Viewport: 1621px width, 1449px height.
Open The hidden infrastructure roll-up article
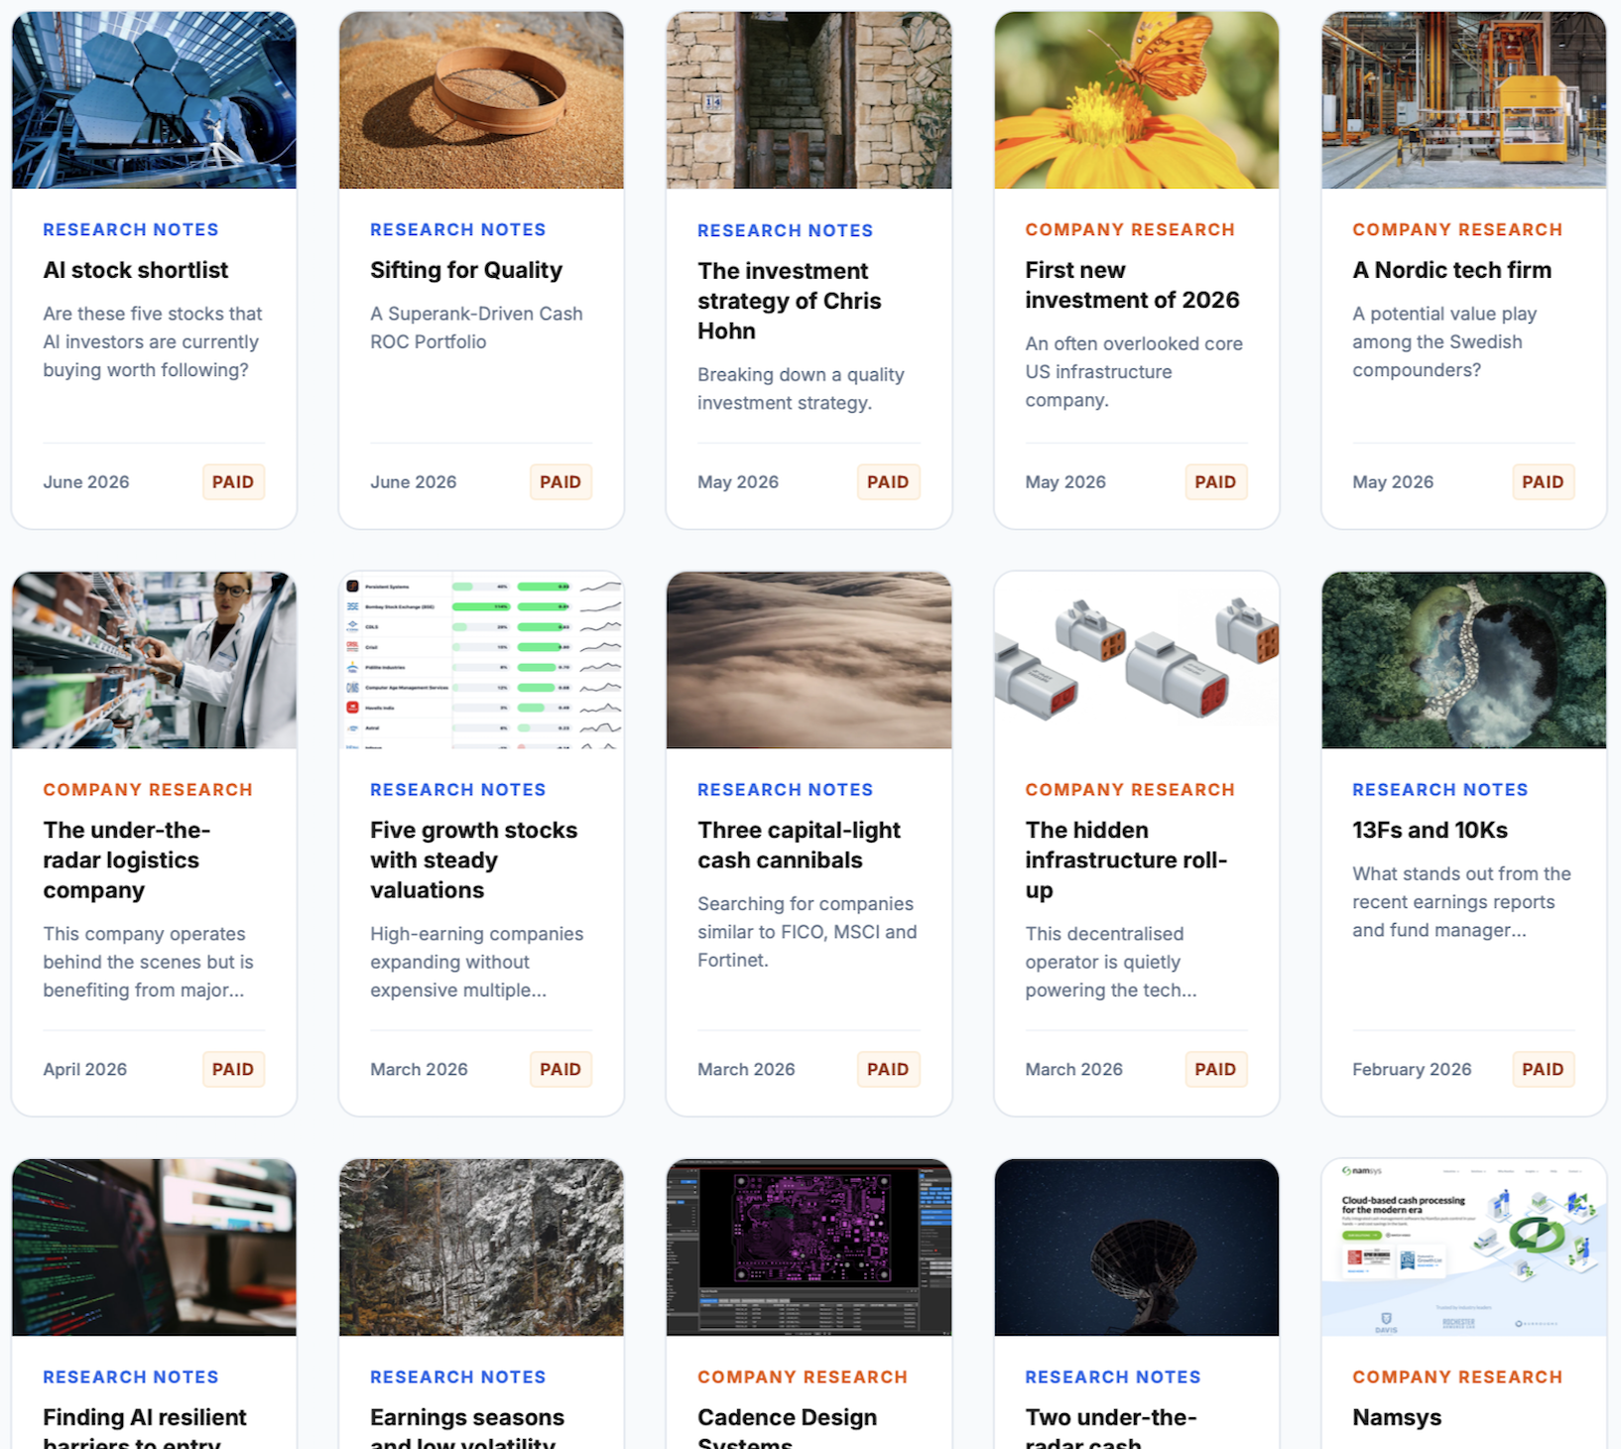pos(1126,859)
